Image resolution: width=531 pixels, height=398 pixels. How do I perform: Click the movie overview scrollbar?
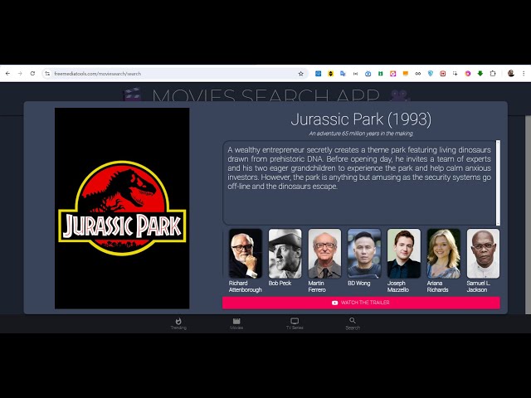pos(498,182)
